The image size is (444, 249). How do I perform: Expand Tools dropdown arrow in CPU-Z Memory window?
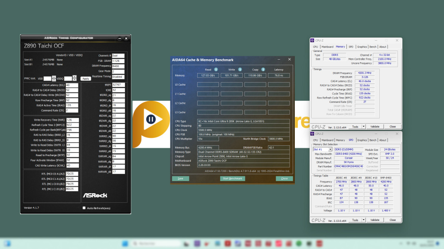(x=364, y=127)
